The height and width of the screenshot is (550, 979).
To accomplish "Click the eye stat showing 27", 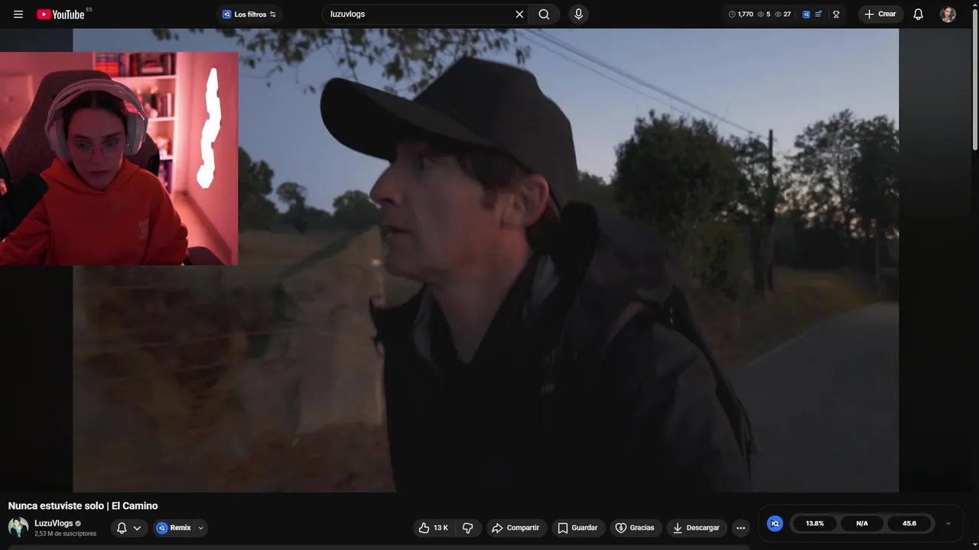I will (x=783, y=15).
